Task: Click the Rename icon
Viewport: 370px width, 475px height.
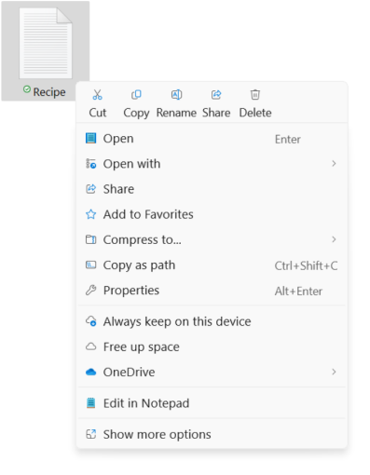Action: click(176, 94)
